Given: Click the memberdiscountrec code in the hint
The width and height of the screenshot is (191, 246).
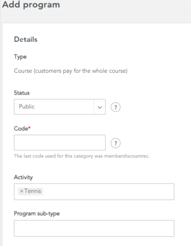Looking at the screenshot, I should tap(127, 156).
